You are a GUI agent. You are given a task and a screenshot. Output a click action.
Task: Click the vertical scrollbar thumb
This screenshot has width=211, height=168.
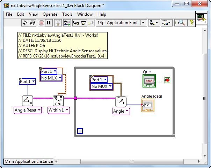[x=205, y=99]
